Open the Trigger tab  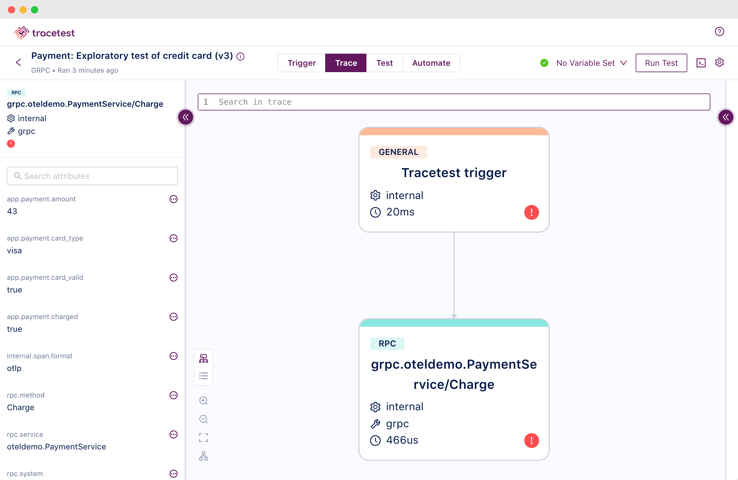[302, 63]
